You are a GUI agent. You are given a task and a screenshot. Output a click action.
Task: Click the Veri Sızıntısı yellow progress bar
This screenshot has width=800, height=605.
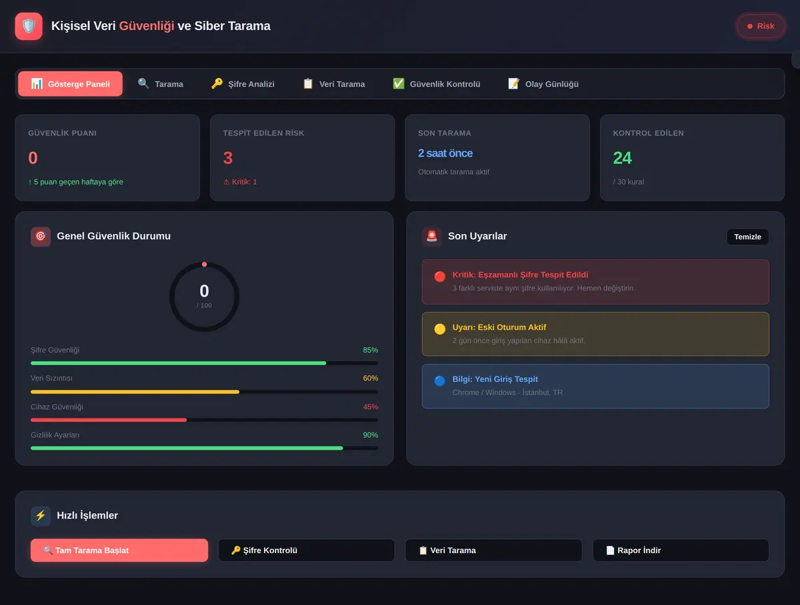pyautogui.click(x=204, y=392)
